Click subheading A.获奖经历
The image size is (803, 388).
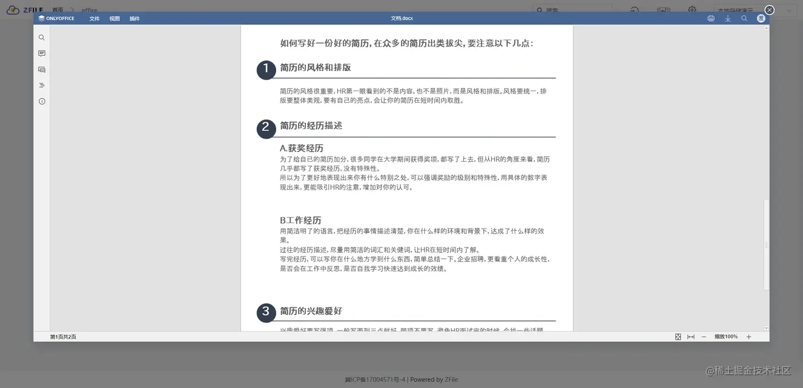coord(302,148)
